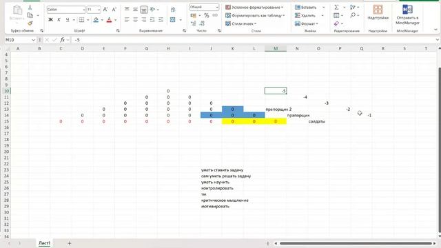Collapse the ribbon with the chevron

[435, 30]
